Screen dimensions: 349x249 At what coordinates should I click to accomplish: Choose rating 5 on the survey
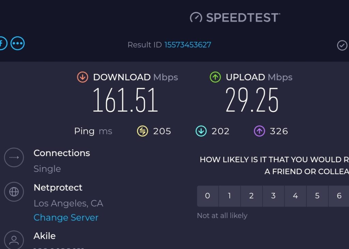click(x=317, y=196)
